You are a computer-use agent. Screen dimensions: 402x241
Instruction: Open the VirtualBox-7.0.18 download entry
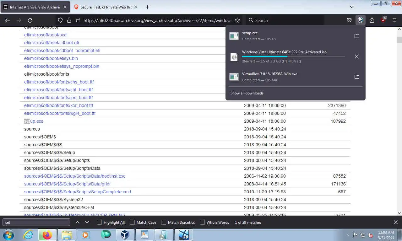[x=289, y=77]
